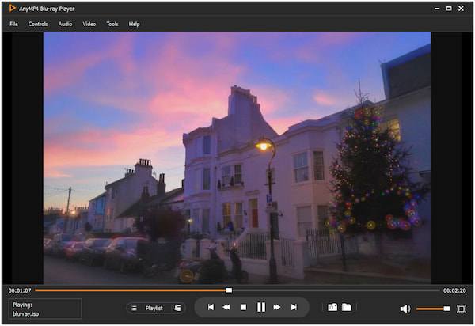Pause the video playback

pos(260,307)
